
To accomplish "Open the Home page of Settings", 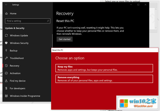I will (x=13, y=14).
